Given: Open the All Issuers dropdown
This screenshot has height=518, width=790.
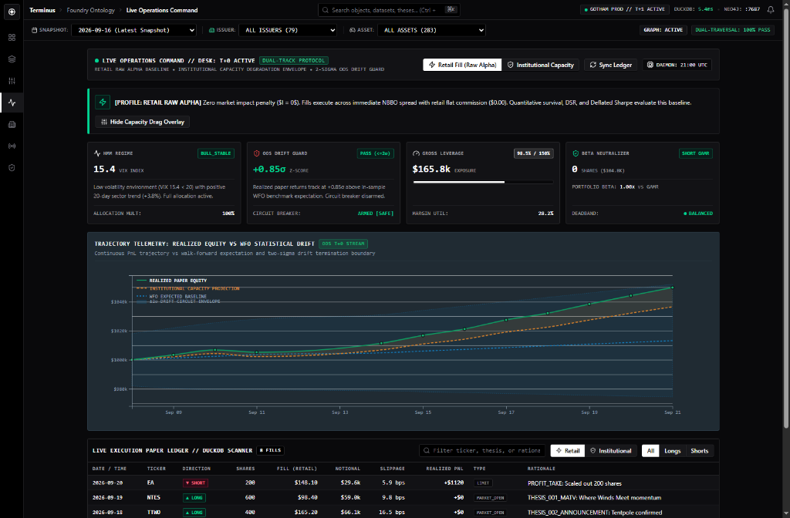Looking at the screenshot, I should [x=288, y=30].
